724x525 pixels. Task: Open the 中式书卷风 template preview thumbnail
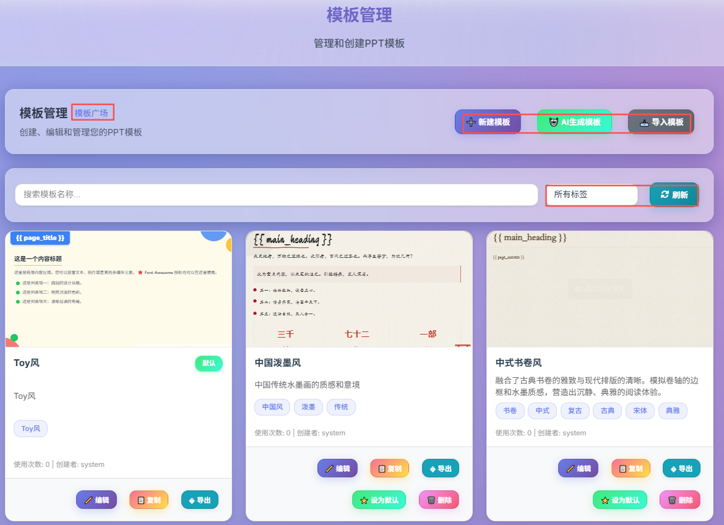pos(600,289)
